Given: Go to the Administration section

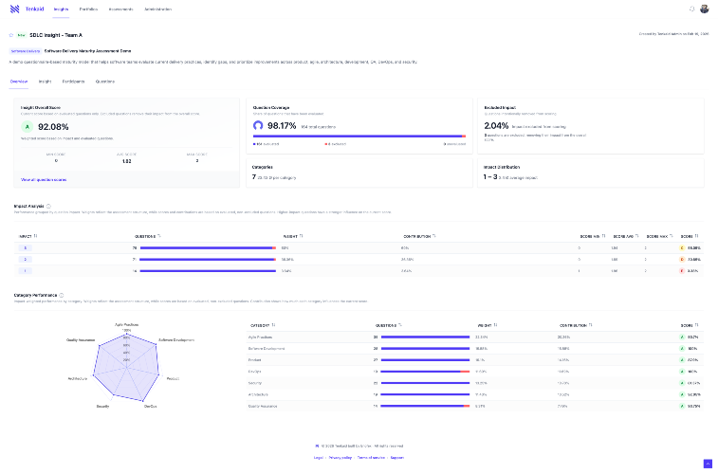Looking at the screenshot, I should pyautogui.click(x=157, y=9).
